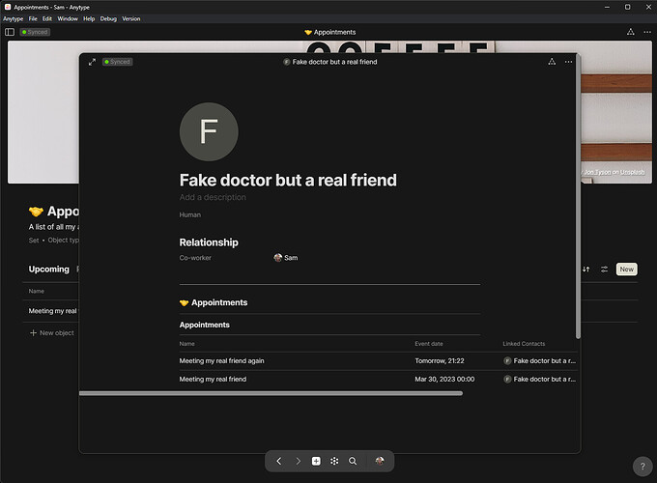657x483 pixels.
Task: Click the navigation back arrow
Action: (279, 461)
